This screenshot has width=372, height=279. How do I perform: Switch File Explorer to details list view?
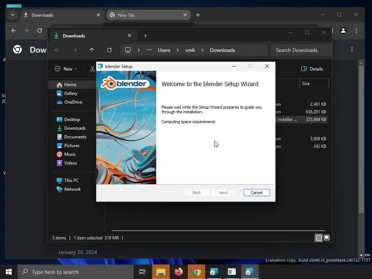(x=319, y=238)
